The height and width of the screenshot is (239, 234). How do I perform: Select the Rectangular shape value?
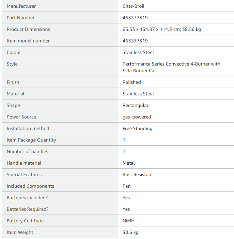135,105
